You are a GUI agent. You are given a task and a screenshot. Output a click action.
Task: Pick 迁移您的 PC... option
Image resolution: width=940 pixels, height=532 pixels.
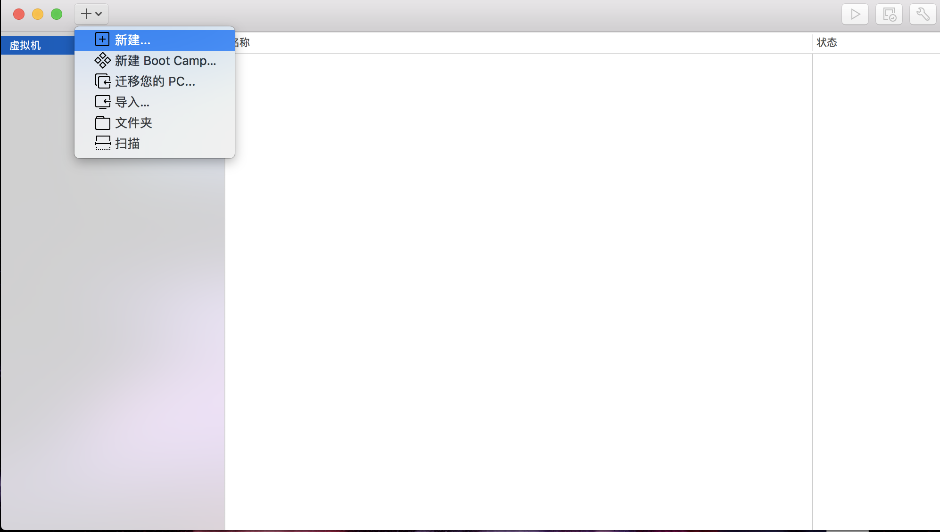point(155,81)
